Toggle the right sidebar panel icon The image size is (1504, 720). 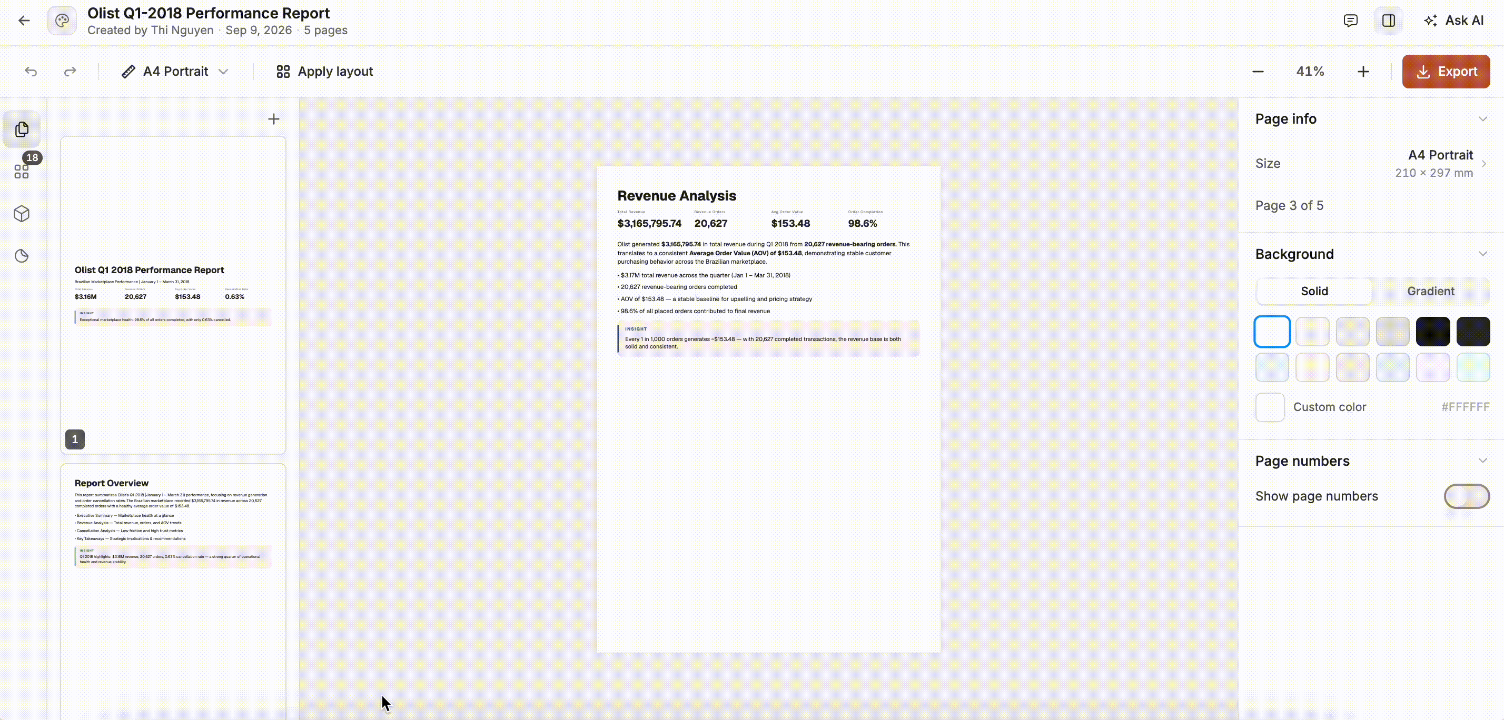1388,21
